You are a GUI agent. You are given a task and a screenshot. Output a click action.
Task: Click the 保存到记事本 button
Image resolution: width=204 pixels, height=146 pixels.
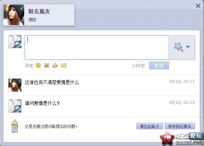pyautogui.click(x=180, y=126)
